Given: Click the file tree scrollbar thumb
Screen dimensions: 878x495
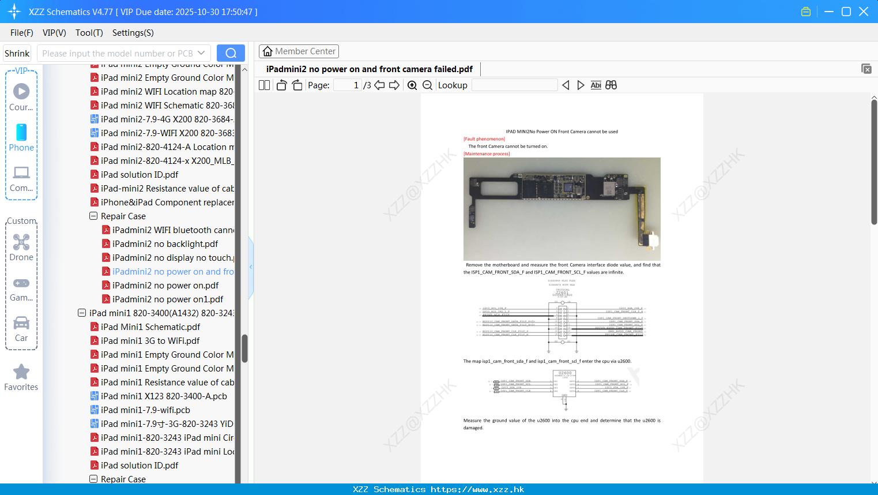Looking at the screenshot, I should click(244, 348).
